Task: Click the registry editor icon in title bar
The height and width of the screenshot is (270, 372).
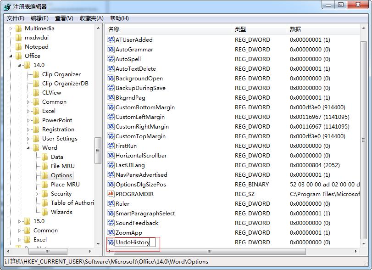Action: [x=6, y=6]
